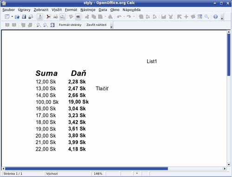
Task: Toggle the AutoSpellcheck ABC icon
Action: [78, 17]
